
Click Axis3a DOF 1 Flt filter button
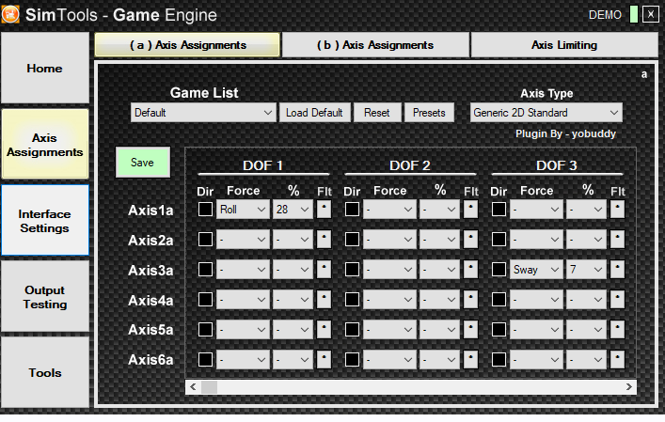pos(324,270)
